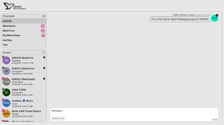The height and width of the screenshot is (125, 224).
Task: Click the Raven mesh messaging logo
Action: point(14,6)
